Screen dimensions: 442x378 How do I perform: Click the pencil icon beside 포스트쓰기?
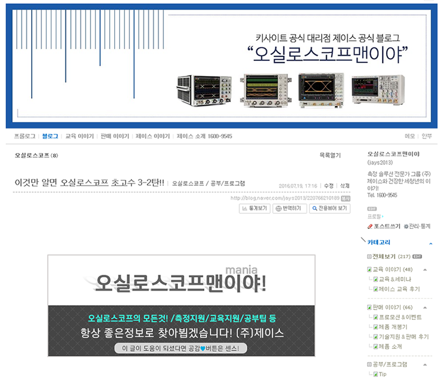(370, 226)
